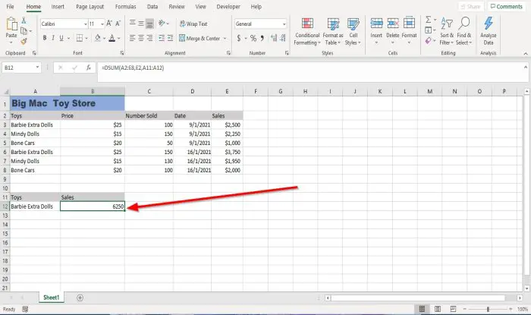Click the Orientation text angle icon
Screen dimensions: 531x315
[x=162, y=23]
